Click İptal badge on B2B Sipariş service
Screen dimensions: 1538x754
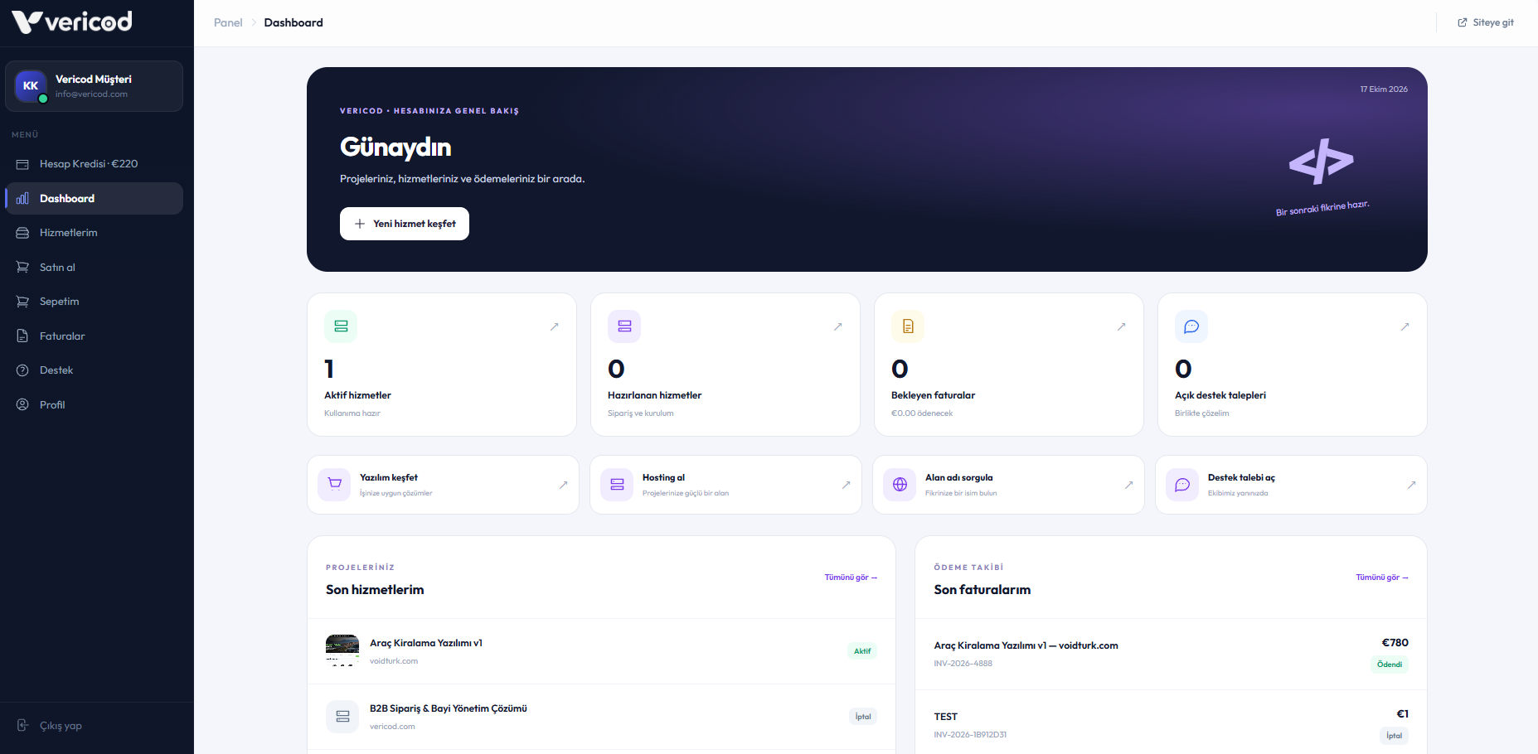863,717
